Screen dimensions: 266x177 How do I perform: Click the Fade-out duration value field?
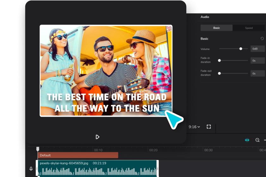tap(257, 73)
